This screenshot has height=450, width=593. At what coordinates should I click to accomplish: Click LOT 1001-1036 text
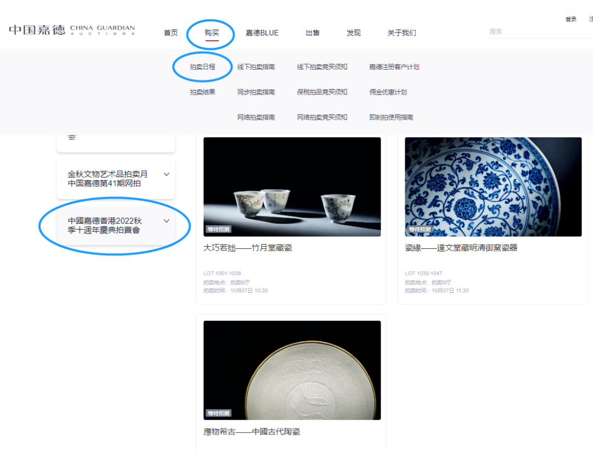222,273
